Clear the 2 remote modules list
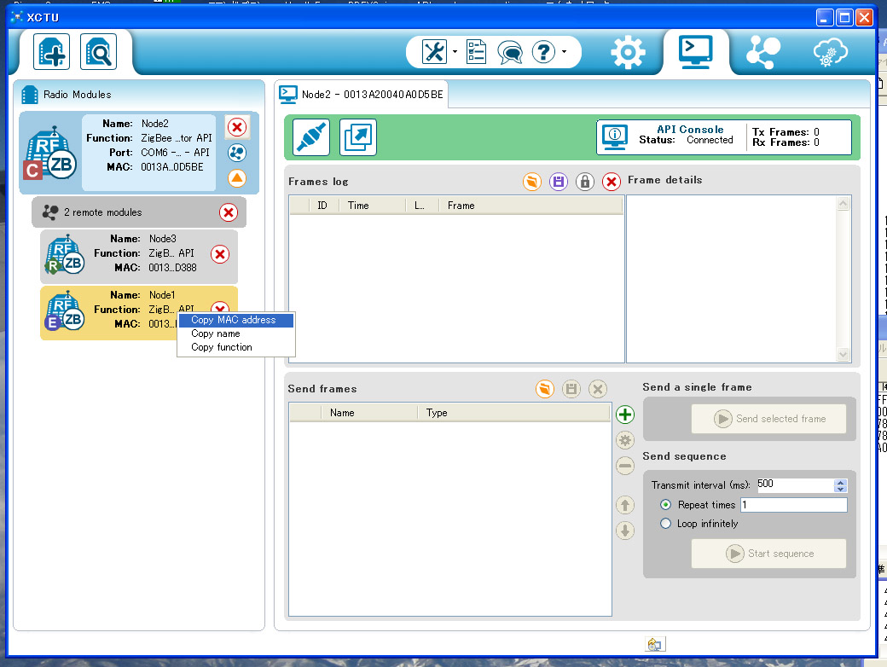This screenshot has width=887, height=667. (x=229, y=212)
